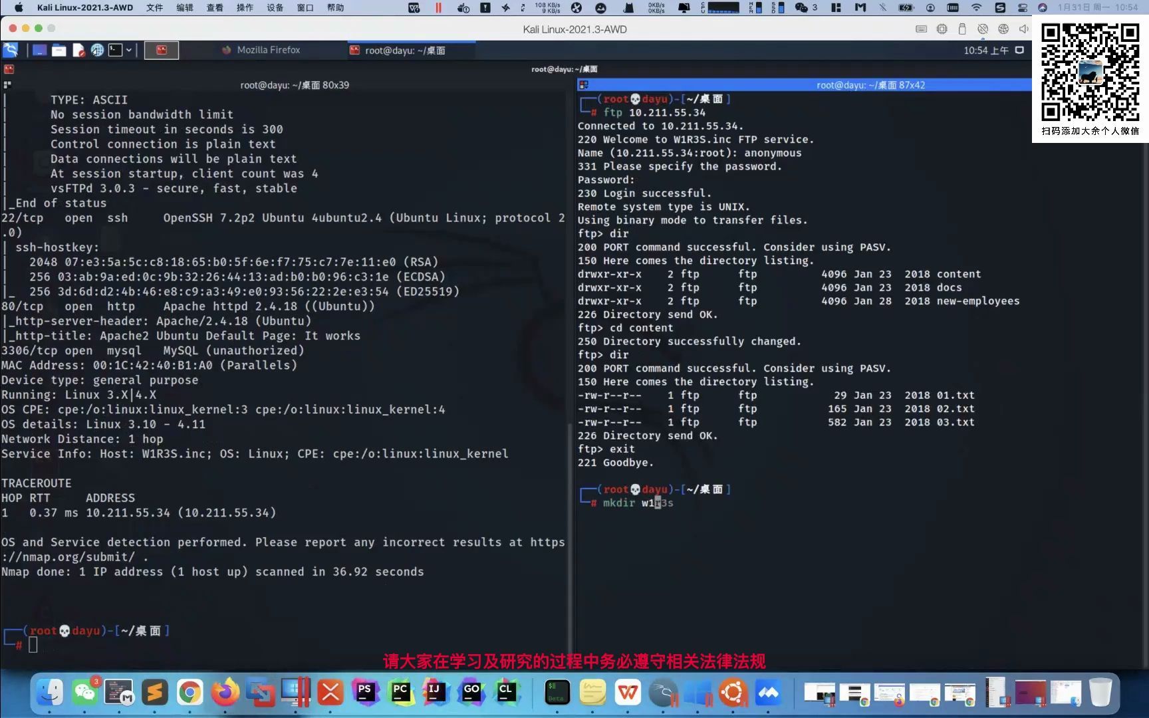Open the Kali Linux-2021.3-AWD app menu

[x=85, y=7]
